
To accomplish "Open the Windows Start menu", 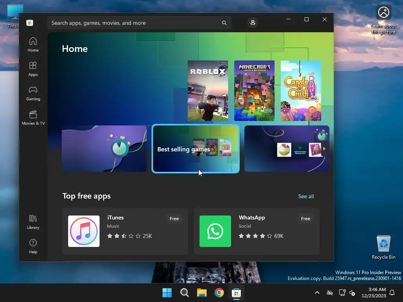I will point(167,293).
